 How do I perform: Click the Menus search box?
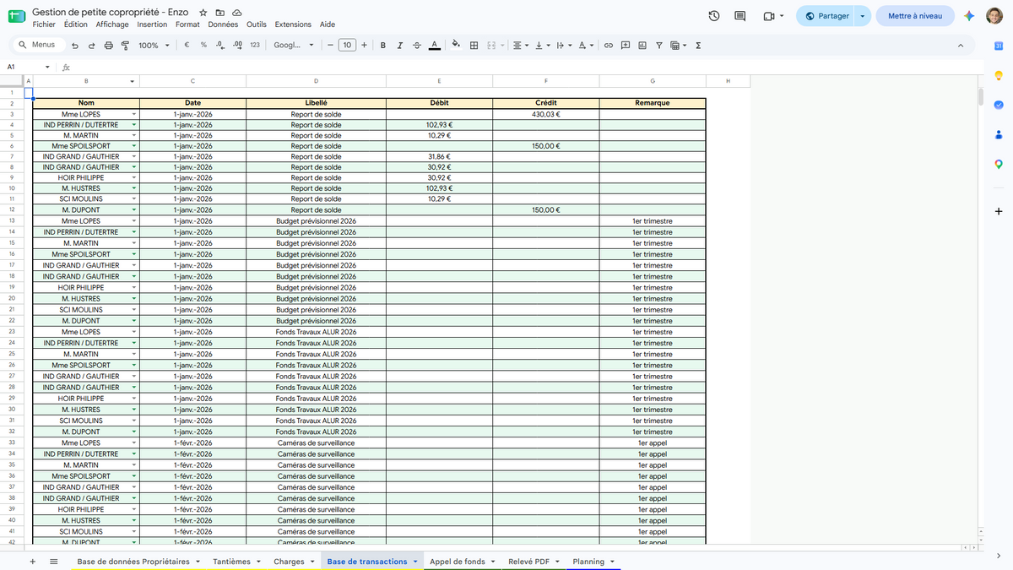tap(37, 45)
